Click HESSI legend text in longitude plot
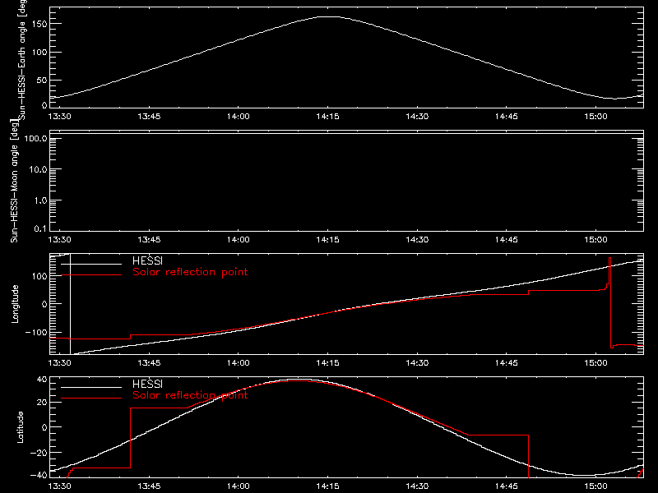The image size is (658, 493). click(x=147, y=260)
